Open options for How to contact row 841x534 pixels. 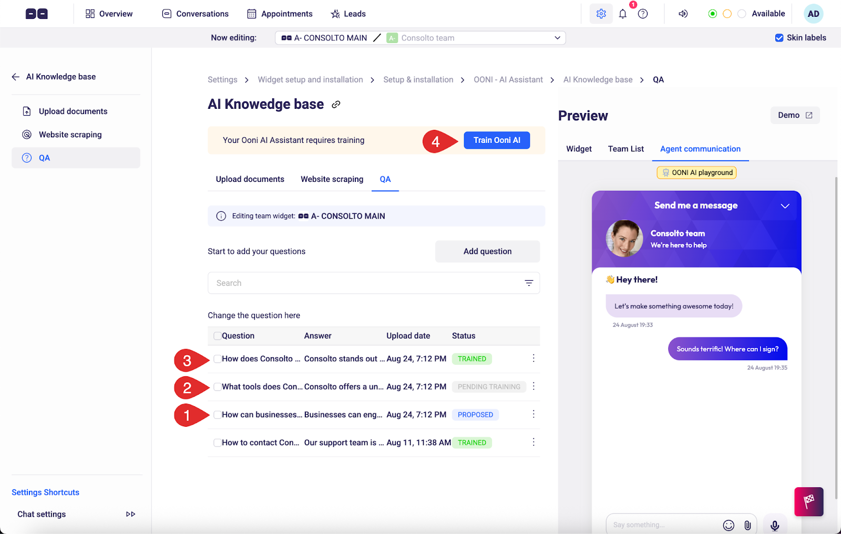pyautogui.click(x=534, y=442)
